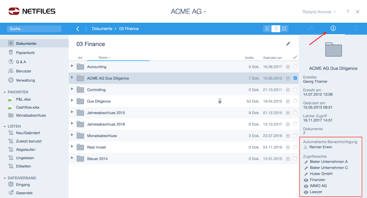Click the pencil edit icon for 03 Finance
The width and height of the screenshot is (367, 198).
(288, 44)
